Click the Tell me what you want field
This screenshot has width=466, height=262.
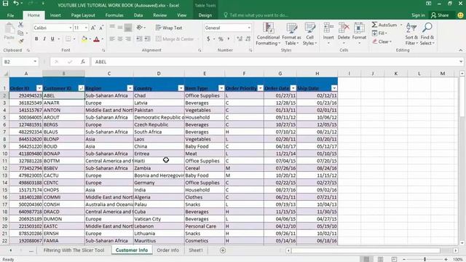pyautogui.click(x=256, y=15)
